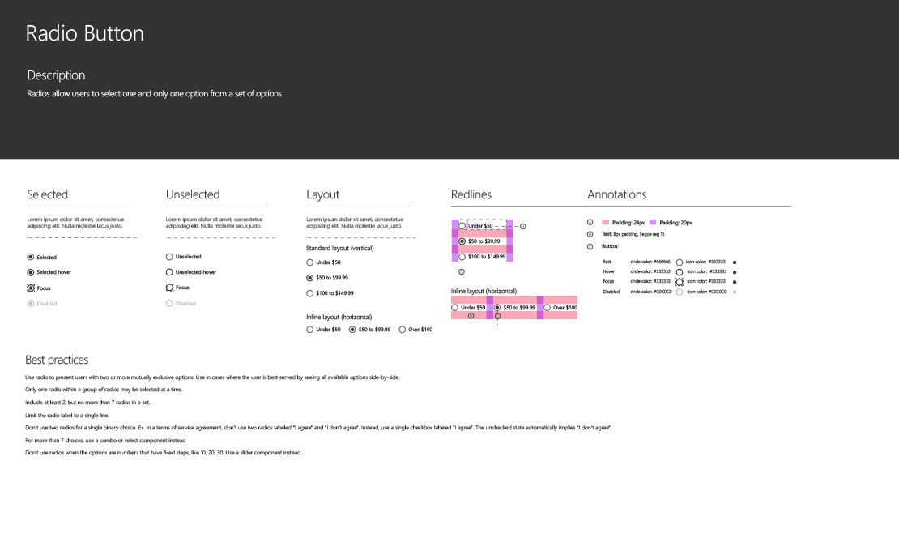Click the Hover state circle sample in Annotations

[680, 272]
